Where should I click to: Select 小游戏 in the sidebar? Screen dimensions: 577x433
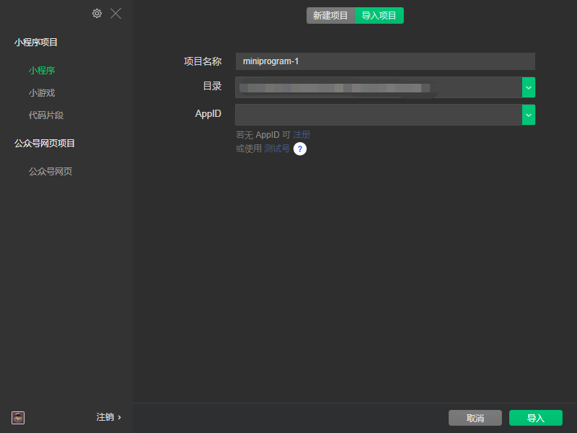(x=42, y=93)
